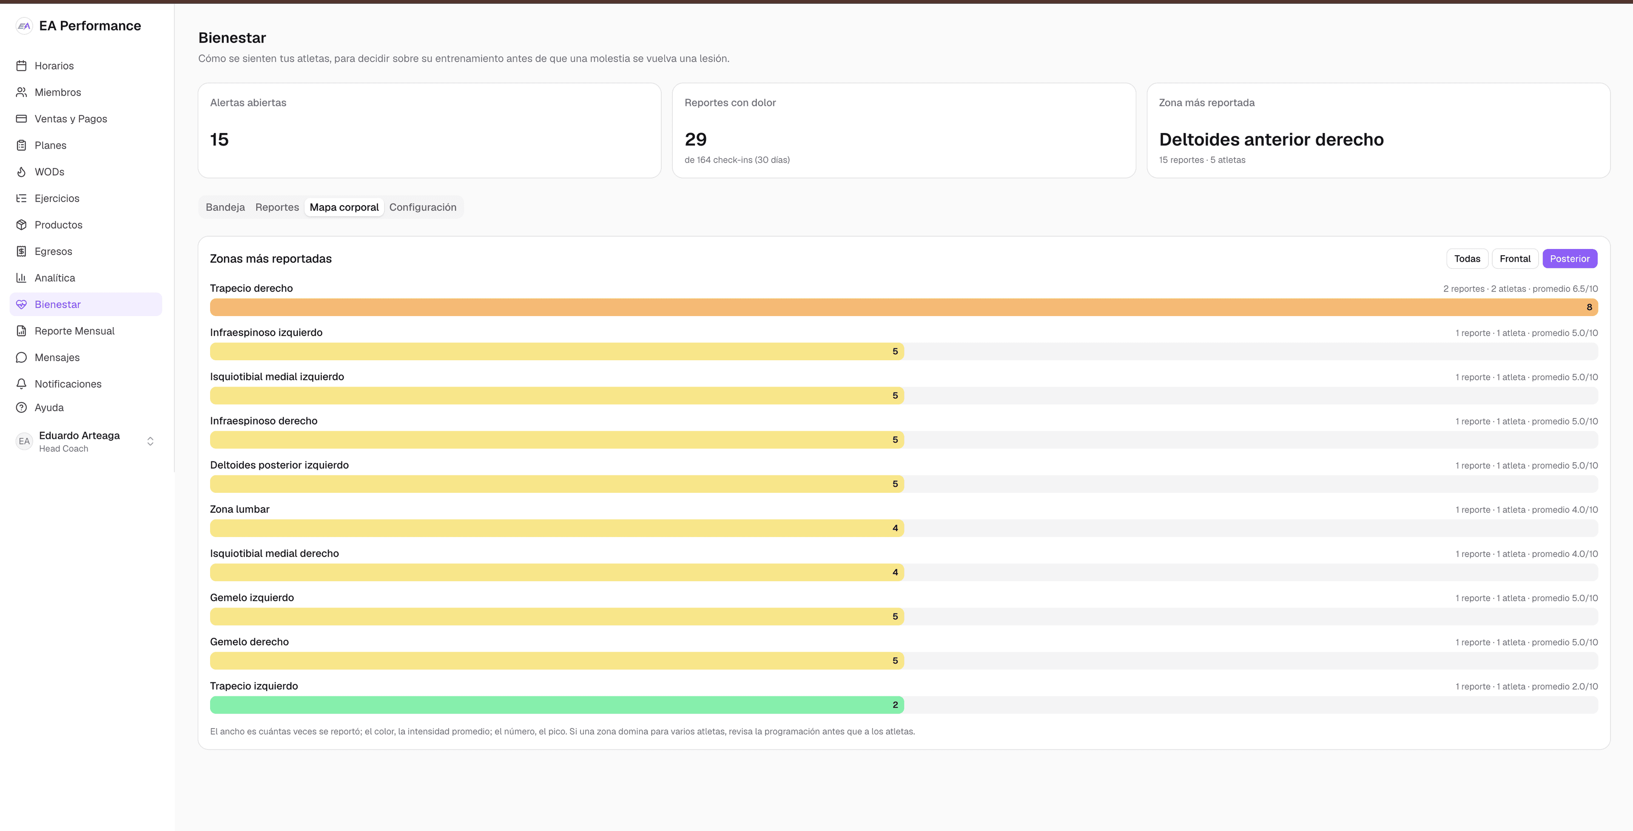Click the Planes clipboard icon

tap(22, 146)
